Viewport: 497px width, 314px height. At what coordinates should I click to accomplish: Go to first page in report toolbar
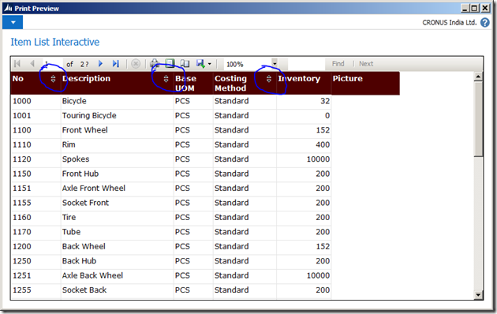point(17,64)
